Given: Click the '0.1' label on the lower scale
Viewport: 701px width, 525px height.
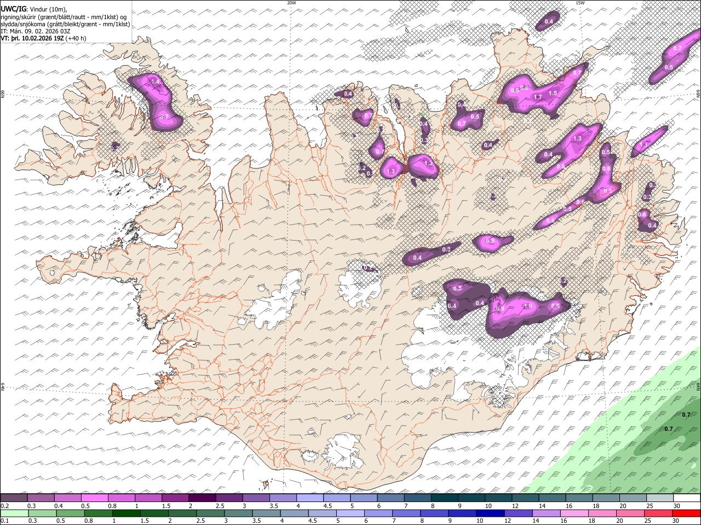Looking at the screenshot, I should (x=4, y=521).
